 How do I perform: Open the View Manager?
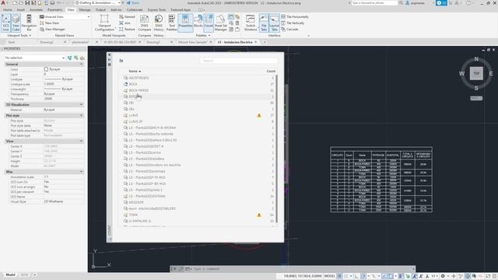click(x=52, y=30)
